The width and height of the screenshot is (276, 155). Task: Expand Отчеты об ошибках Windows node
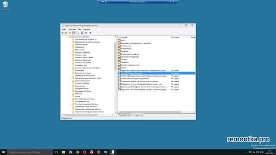pyautogui.click(x=71, y=104)
